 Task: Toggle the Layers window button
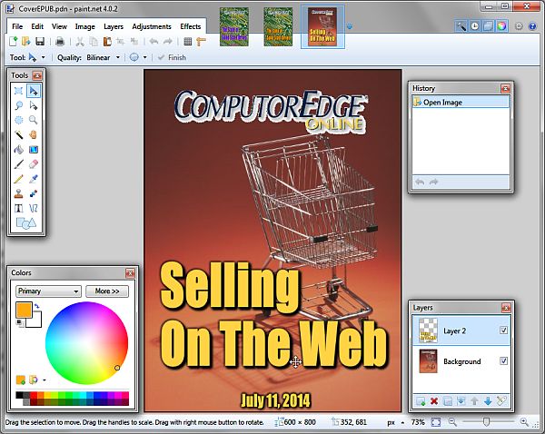click(488, 26)
